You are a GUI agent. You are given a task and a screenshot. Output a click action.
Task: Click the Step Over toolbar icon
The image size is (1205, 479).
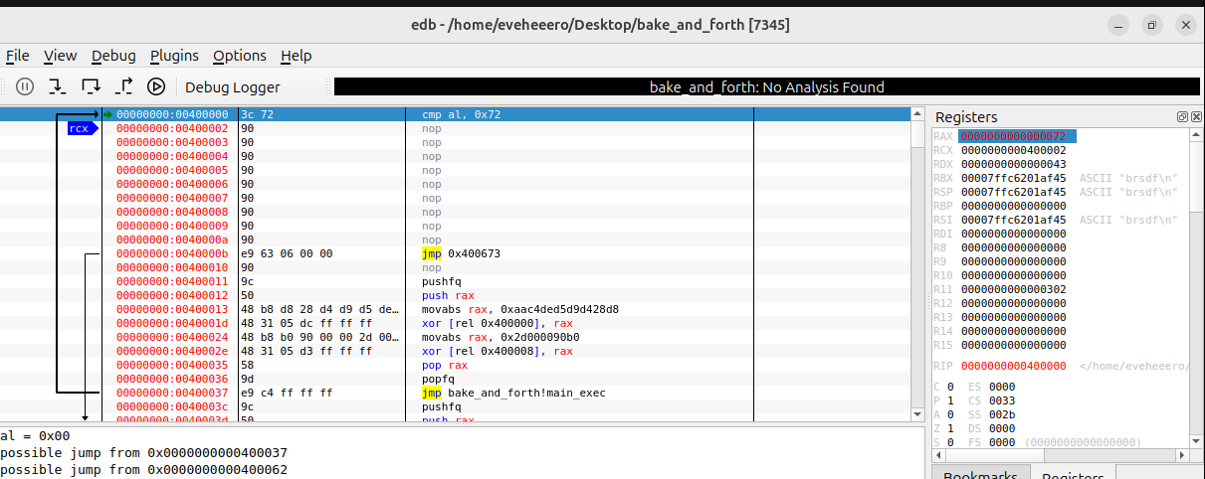tap(91, 86)
